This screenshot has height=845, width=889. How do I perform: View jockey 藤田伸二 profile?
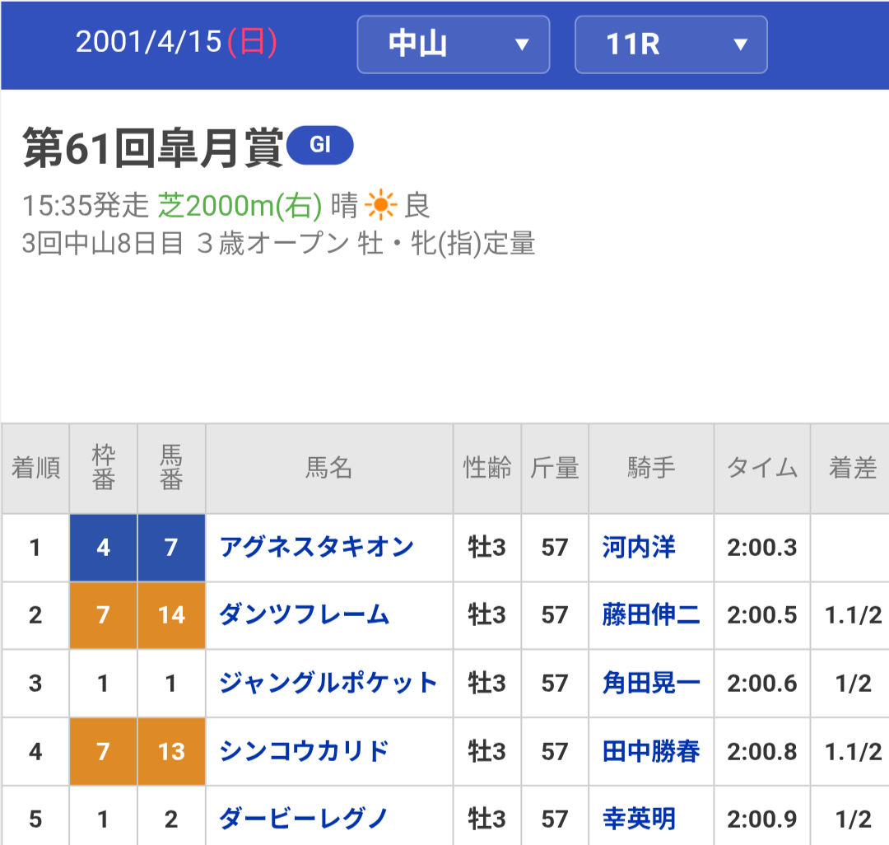pos(651,614)
